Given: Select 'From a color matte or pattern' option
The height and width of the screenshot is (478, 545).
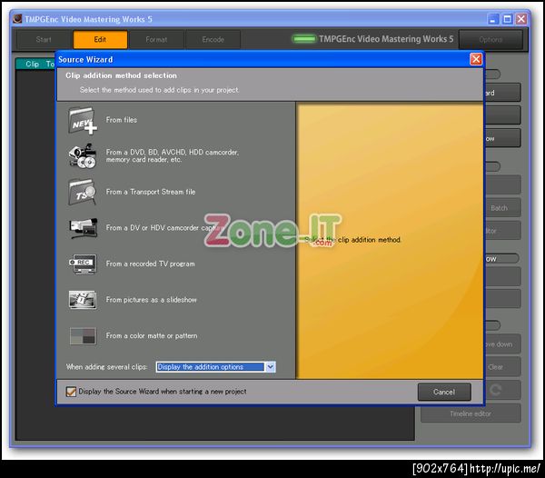Looking at the screenshot, I should (x=152, y=336).
